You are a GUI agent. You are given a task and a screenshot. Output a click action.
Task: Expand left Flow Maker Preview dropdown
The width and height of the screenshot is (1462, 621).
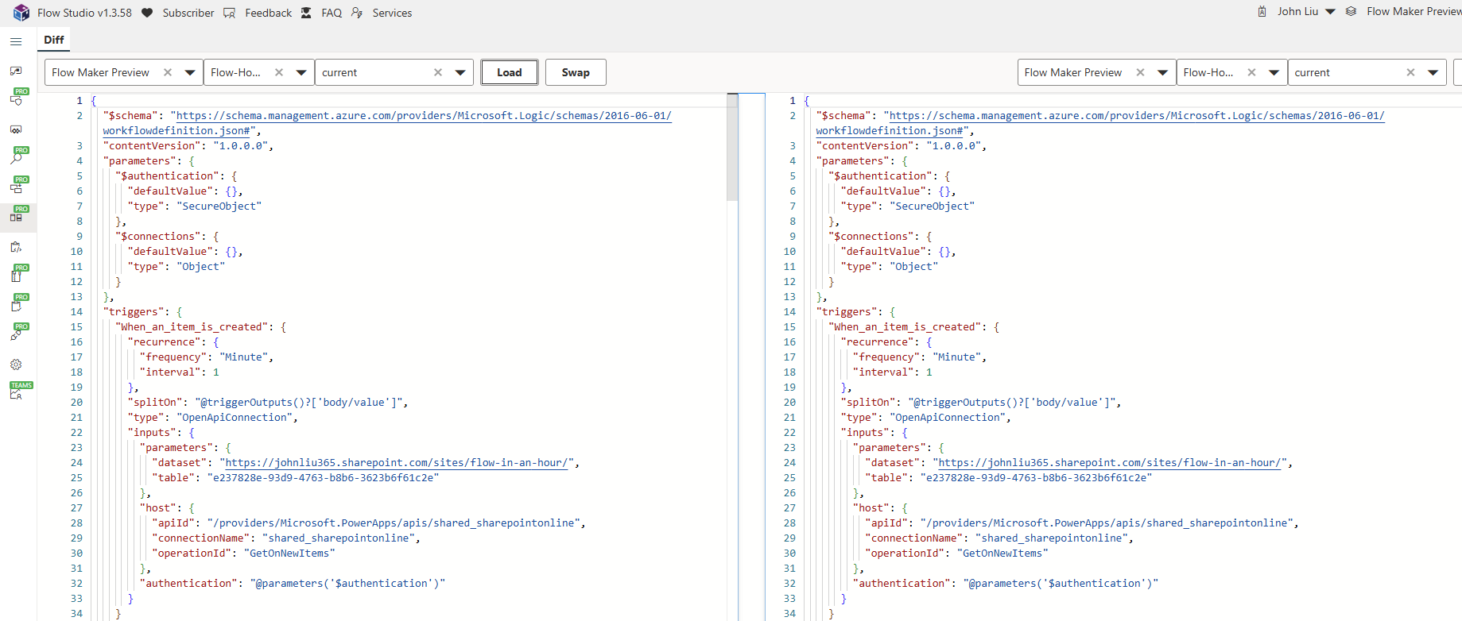tap(190, 72)
